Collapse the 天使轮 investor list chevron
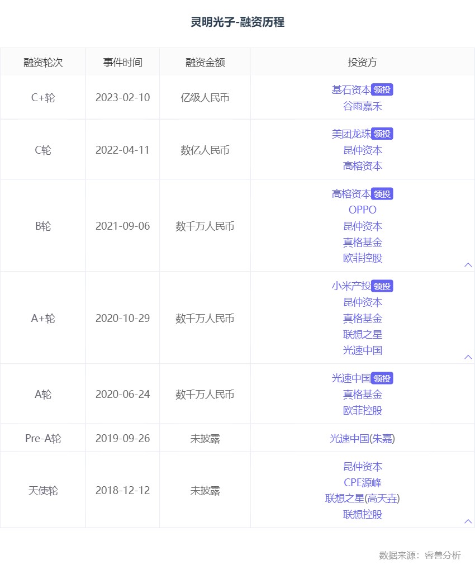475x579 pixels. tap(468, 521)
